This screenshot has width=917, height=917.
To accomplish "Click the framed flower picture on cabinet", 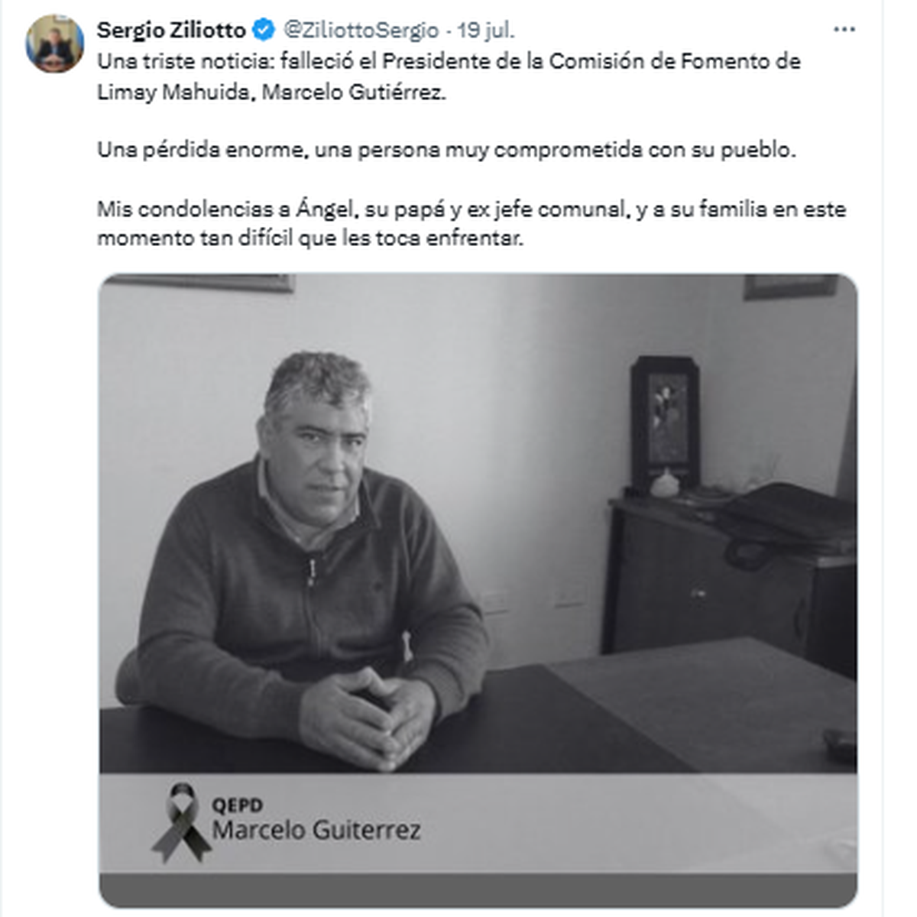I will click(x=665, y=423).
